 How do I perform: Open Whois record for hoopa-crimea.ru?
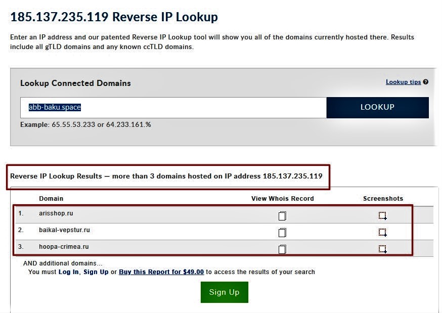point(282,249)
